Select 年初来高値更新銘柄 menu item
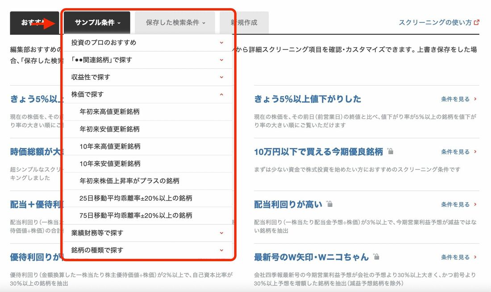The width and height of the screenshot is (491, 292). pyautogui.click(x=148, y=111)
